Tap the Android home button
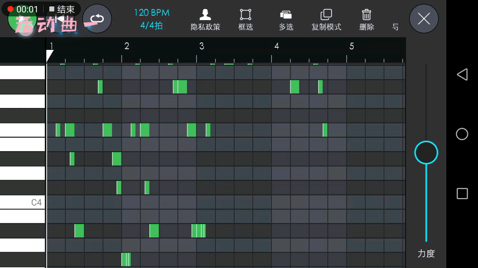 [462, 134]
